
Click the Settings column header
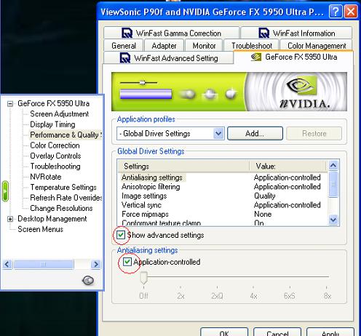pos(183,167)
